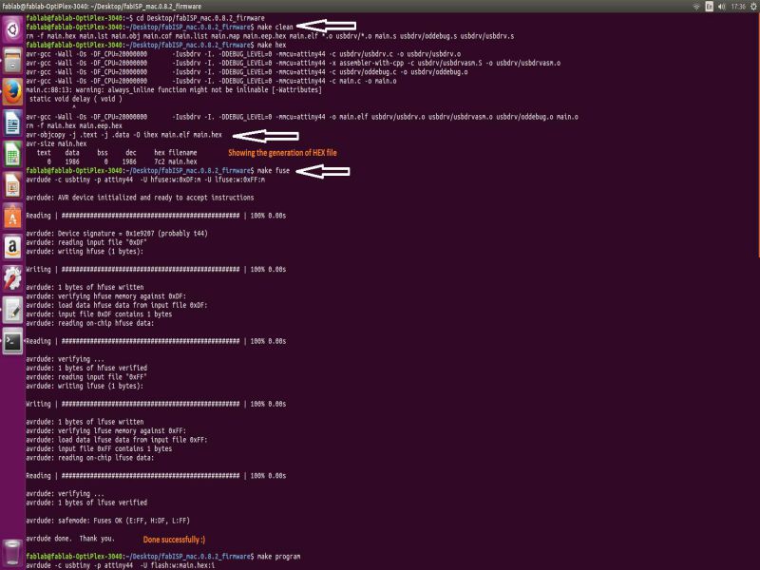Image resolution: width=760 pixels, height=570 pixels.
Task: Click 'Device signature = 0x1e9207' line
Action: [x=117, y=234]
